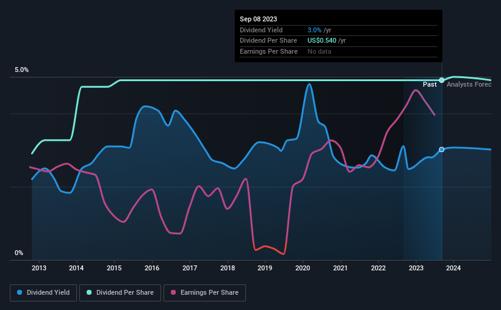This screenshot has height=310, width=501.
Task: Switch to the Analysts Forecast section label
Action: [x=469, y=84]
